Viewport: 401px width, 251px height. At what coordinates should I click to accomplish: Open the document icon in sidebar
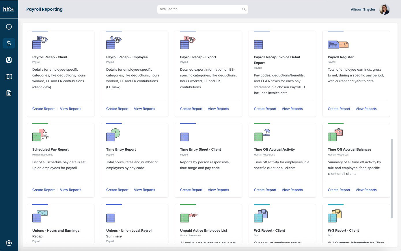9,93
